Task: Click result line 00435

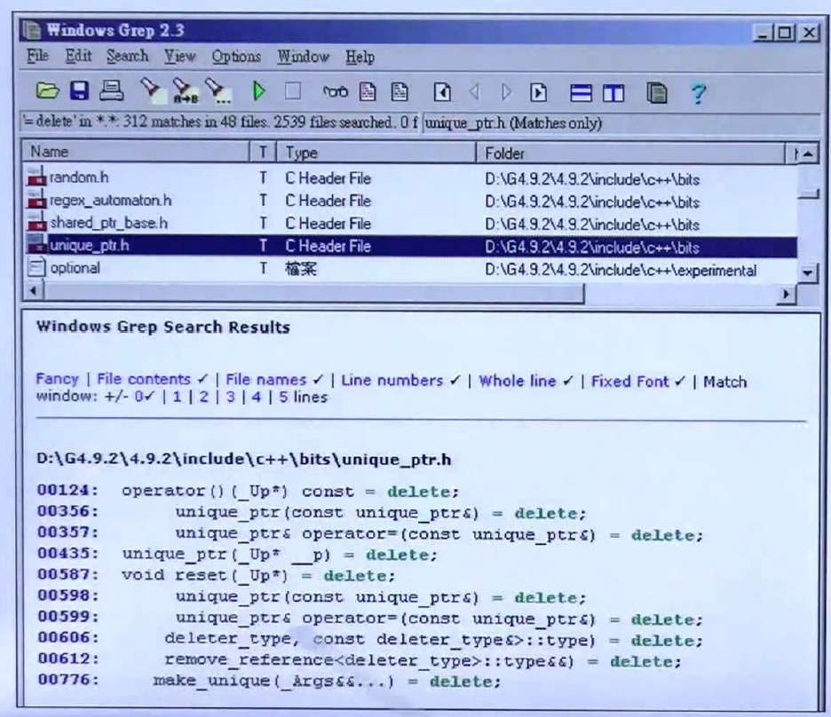Action: [237, 555]
